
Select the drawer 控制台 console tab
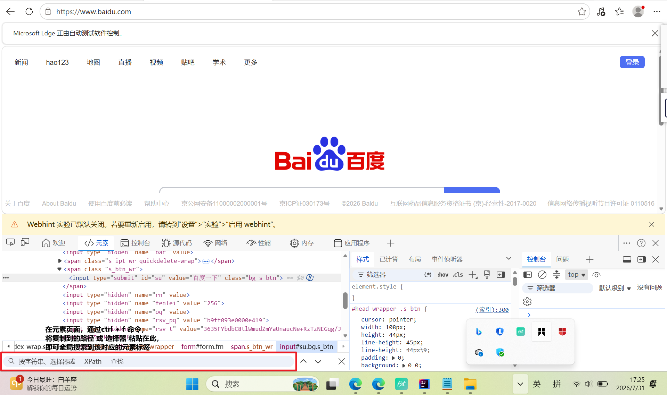click(x=536, y=259)
